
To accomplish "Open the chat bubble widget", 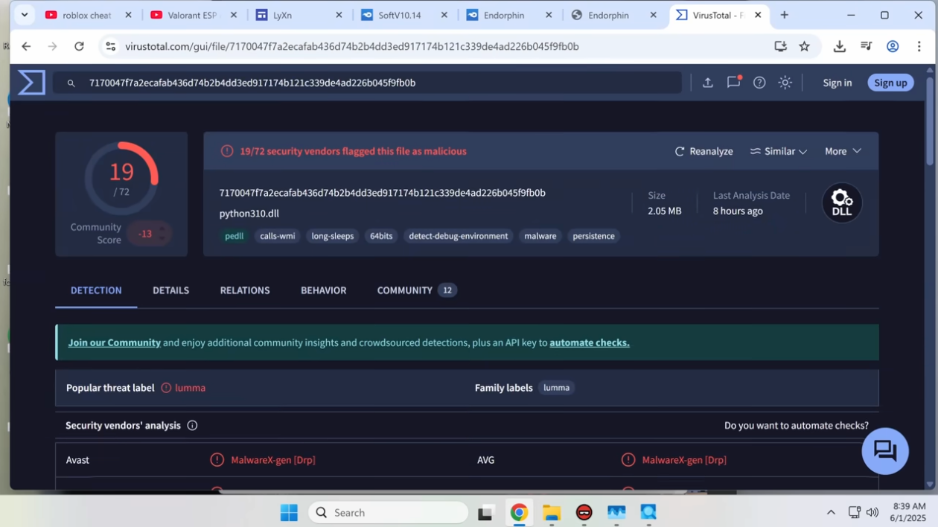I will pos(885,451).
